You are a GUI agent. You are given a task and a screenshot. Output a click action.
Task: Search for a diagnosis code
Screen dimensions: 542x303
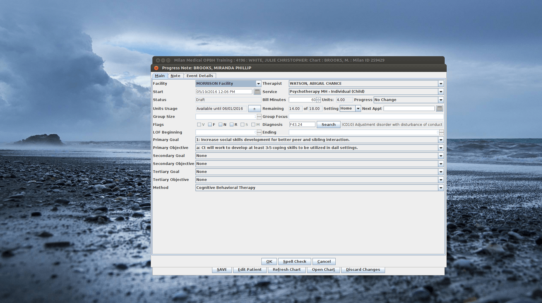[x=329, y=124]
